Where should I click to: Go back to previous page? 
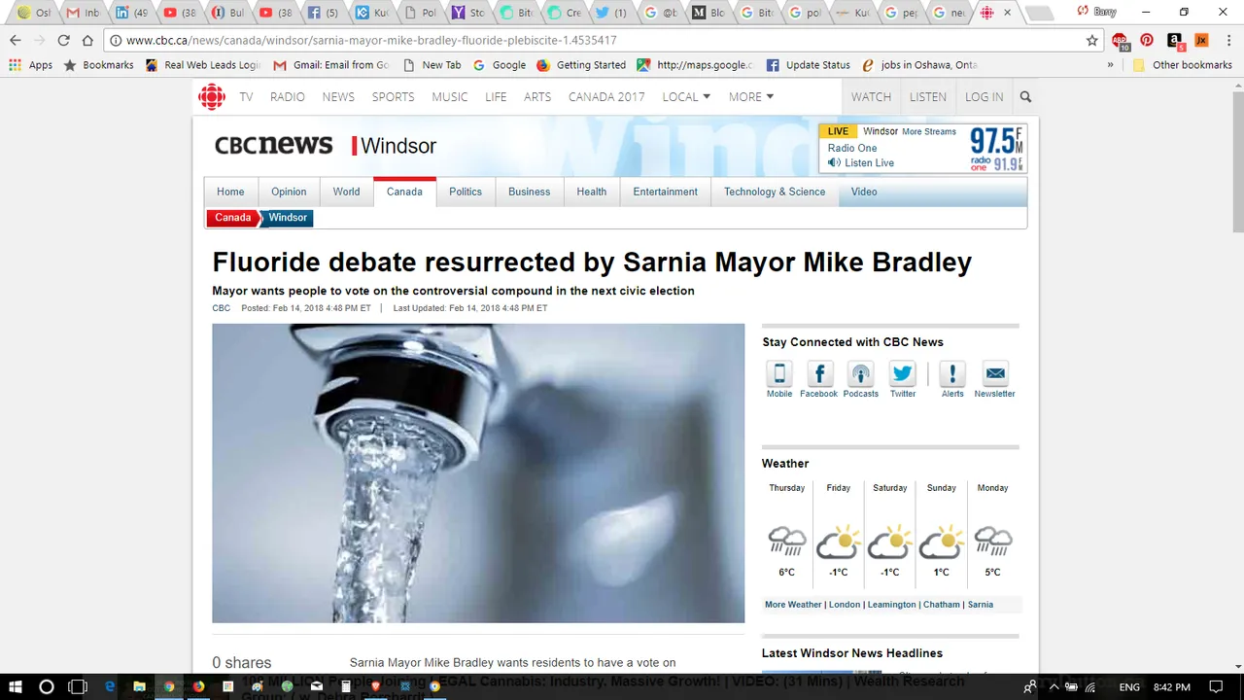[x=16, y=41]
